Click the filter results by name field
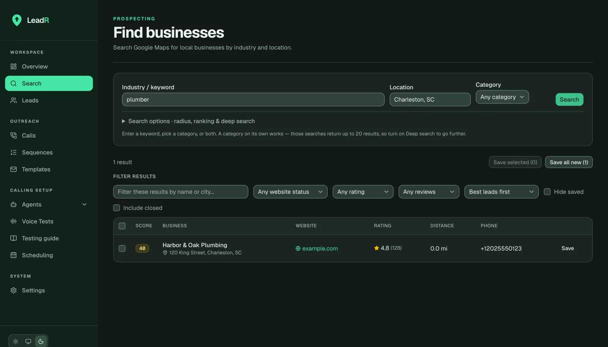This screenshot has width=608, height=347. pyautogui.click(x=180, y=192)
